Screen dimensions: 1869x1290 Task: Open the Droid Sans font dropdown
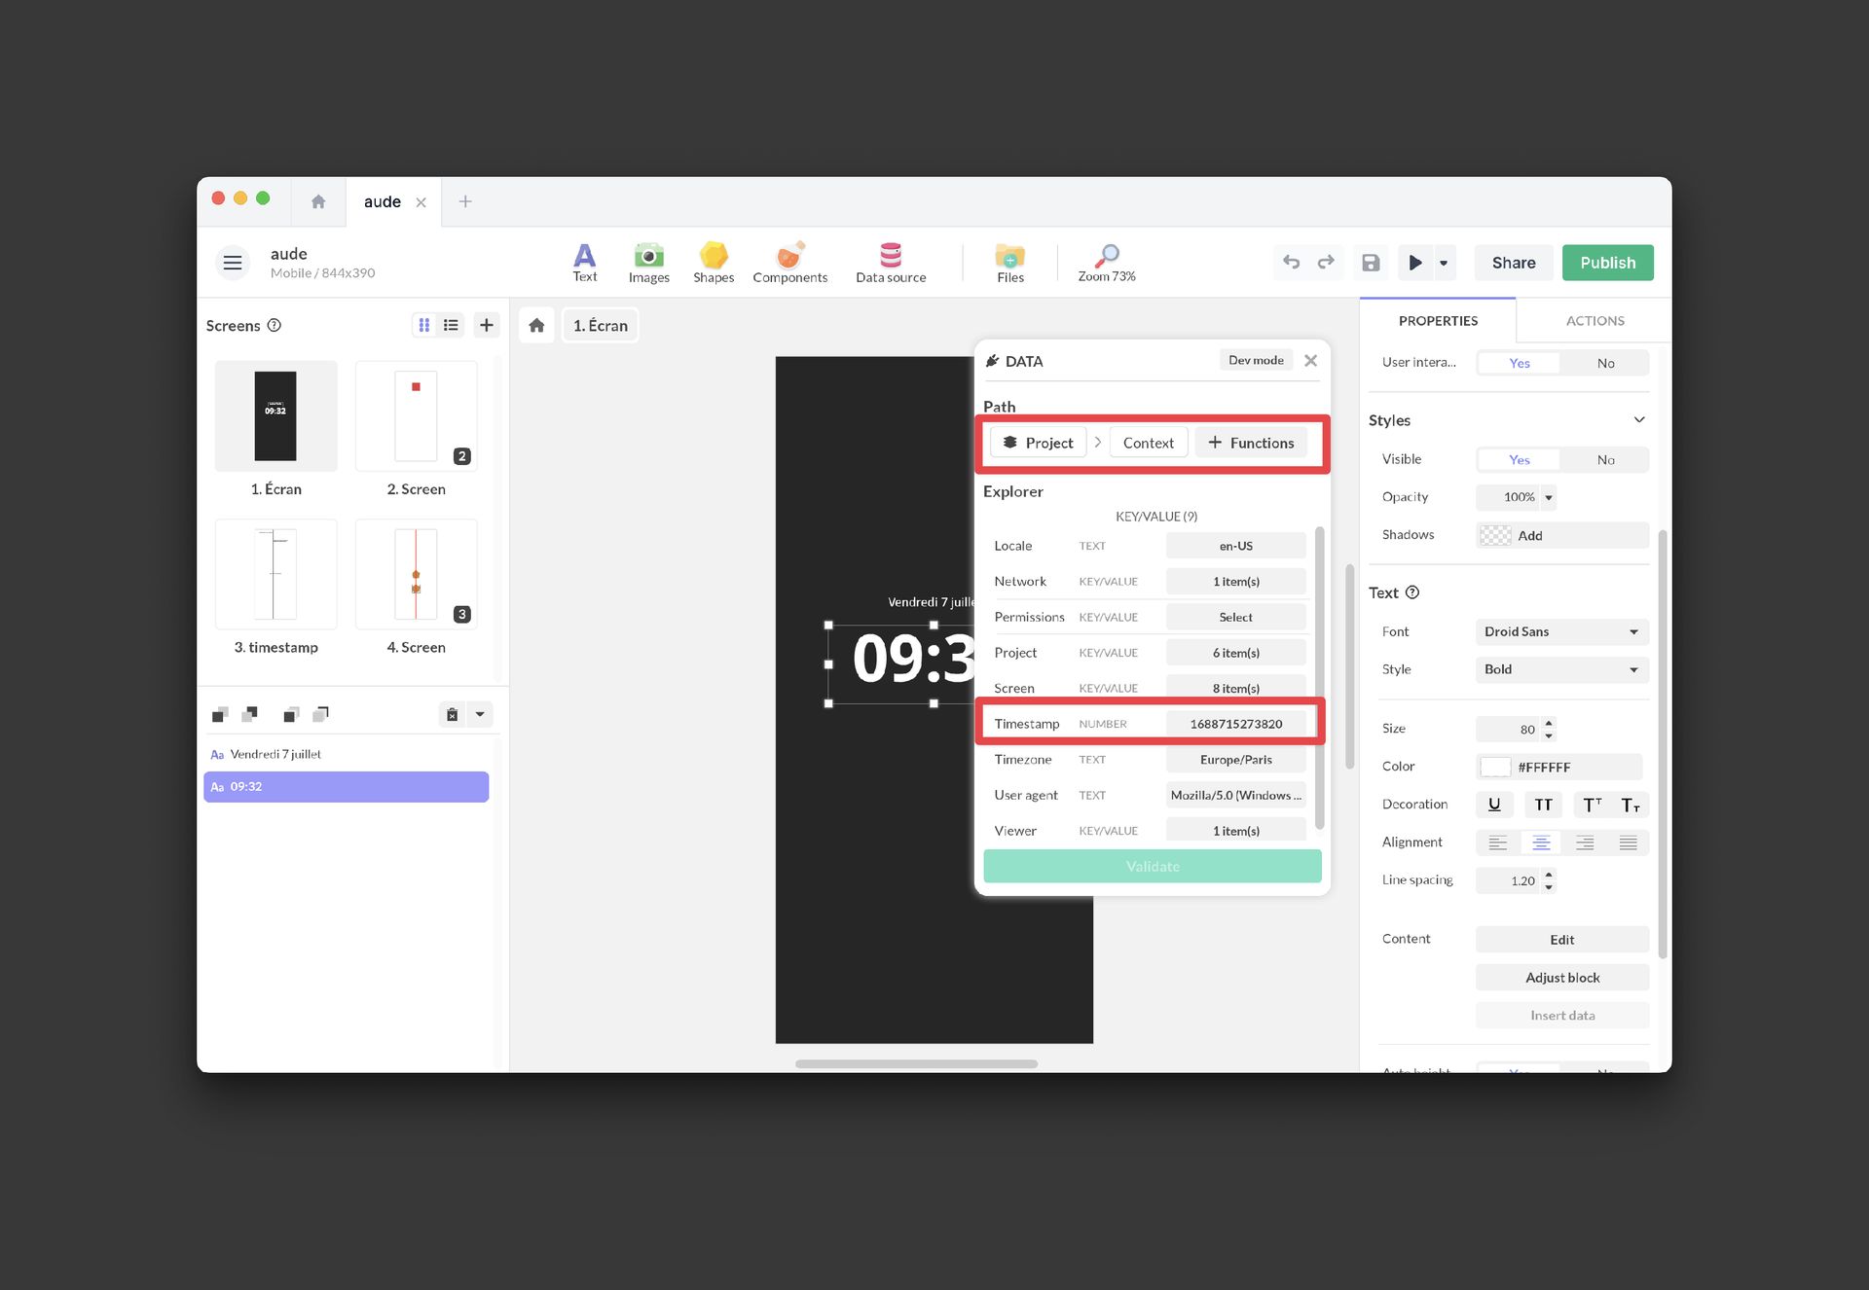coord(1560,631)
